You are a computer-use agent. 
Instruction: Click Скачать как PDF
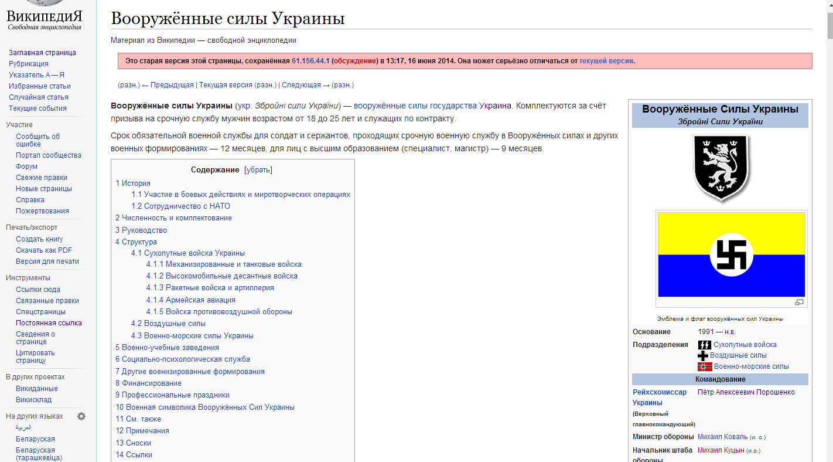pos(44,250)
